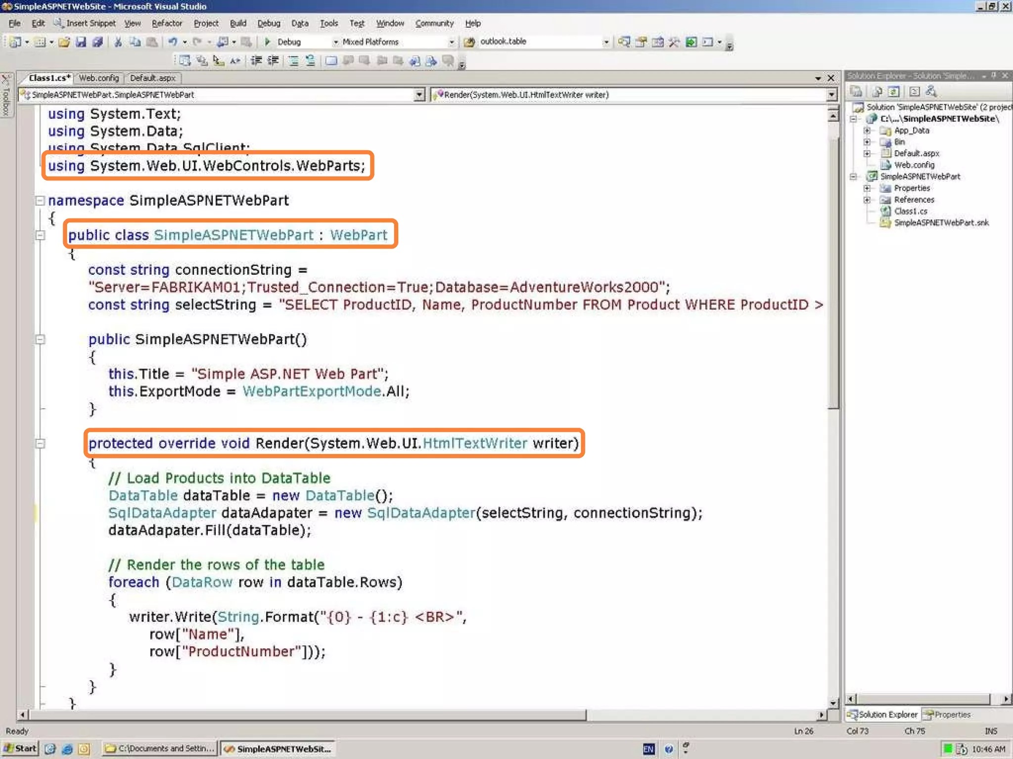Screen dimensions: 1013x759
Task: Click the horizontal scrollbar thumb in editor
Action: coord(307,715)
